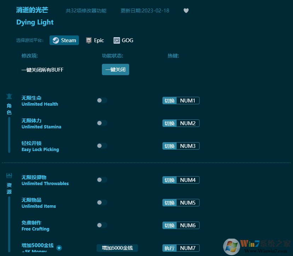Enable the Unlimited Health toggle
Viewport: 293px width, 256px height.
point(102,100)
